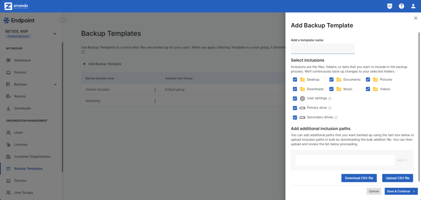Image resolution: width=421 pixels, height=200 pixels.
Task: Click info icon beside Primary drive
Action: coord(330,108)
